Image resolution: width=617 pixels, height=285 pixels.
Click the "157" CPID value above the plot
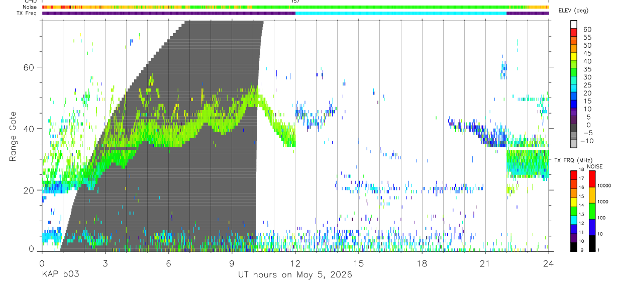295,2
